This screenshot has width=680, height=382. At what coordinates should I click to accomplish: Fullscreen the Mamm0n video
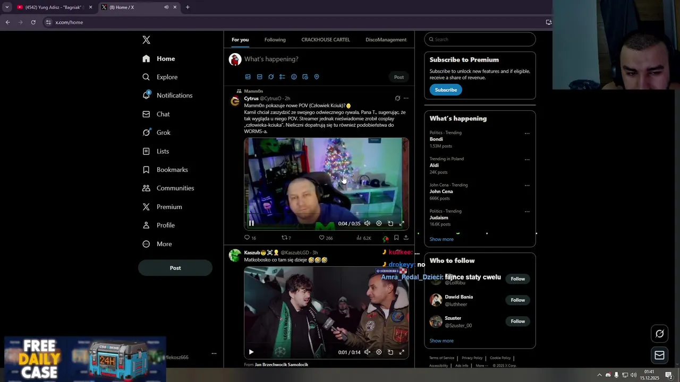pyautogui.click(x=402, y=223)
